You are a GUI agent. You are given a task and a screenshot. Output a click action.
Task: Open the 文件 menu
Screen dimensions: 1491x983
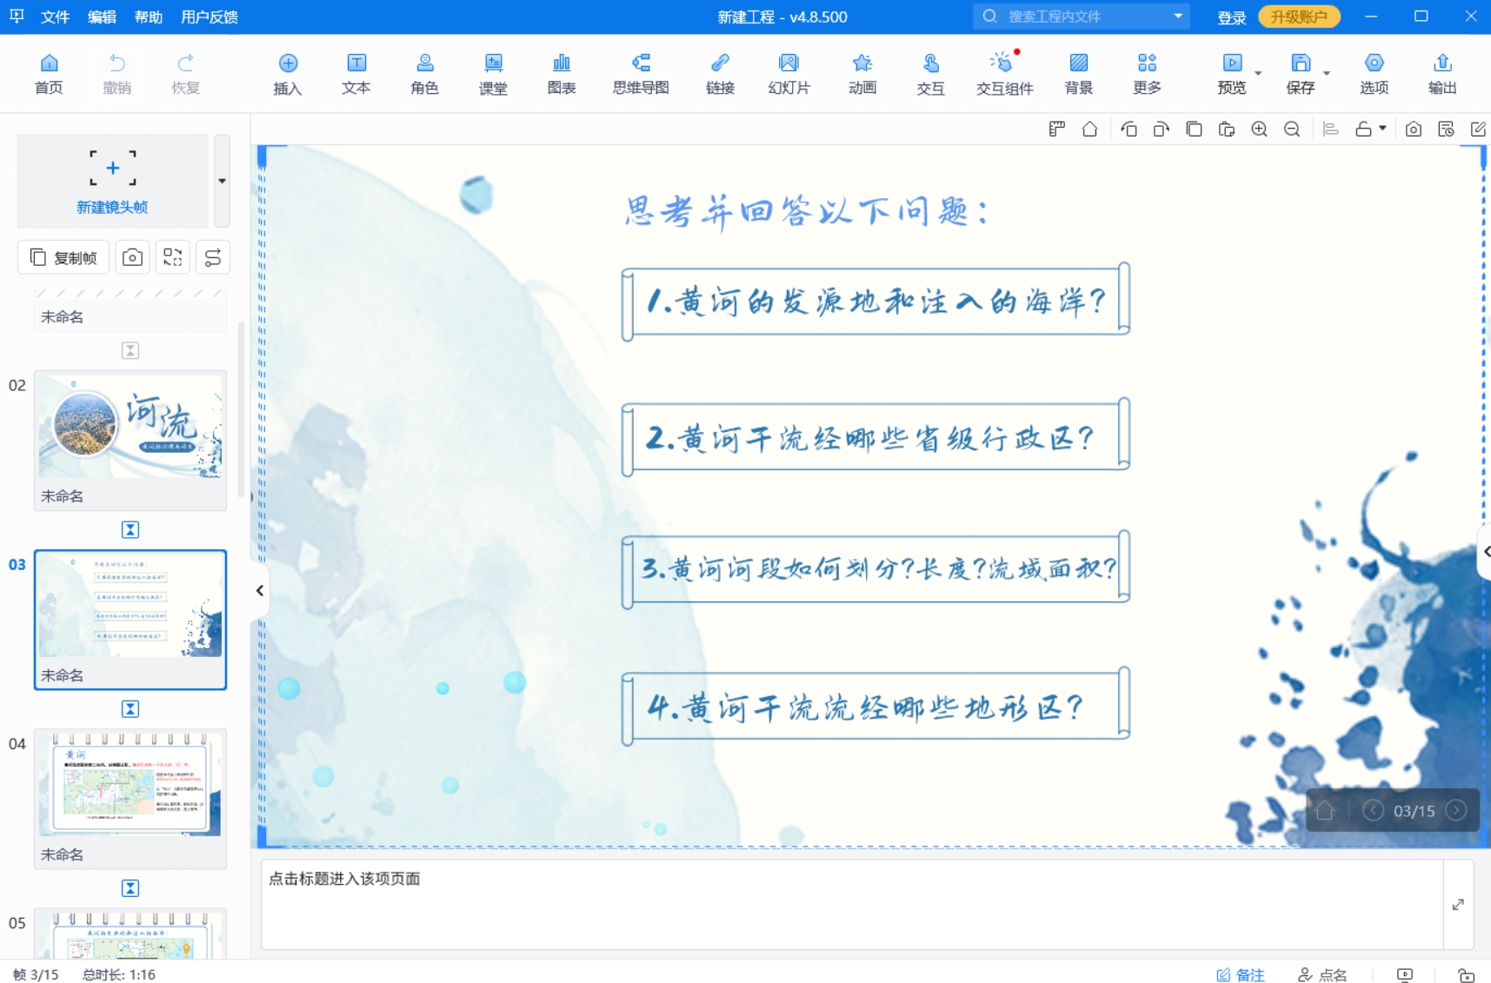coord(55,17)
